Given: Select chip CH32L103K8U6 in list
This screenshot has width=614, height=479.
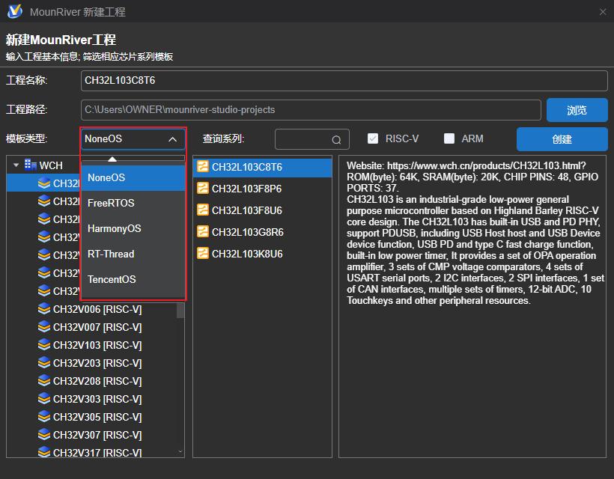Looking at the screenshot, I should click(x=262, y=254).
